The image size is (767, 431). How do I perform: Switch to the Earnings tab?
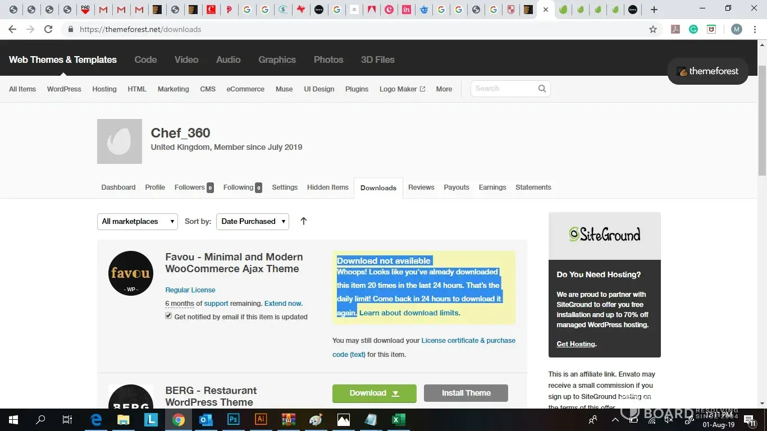pyautogui.click(x=492, y=187)
